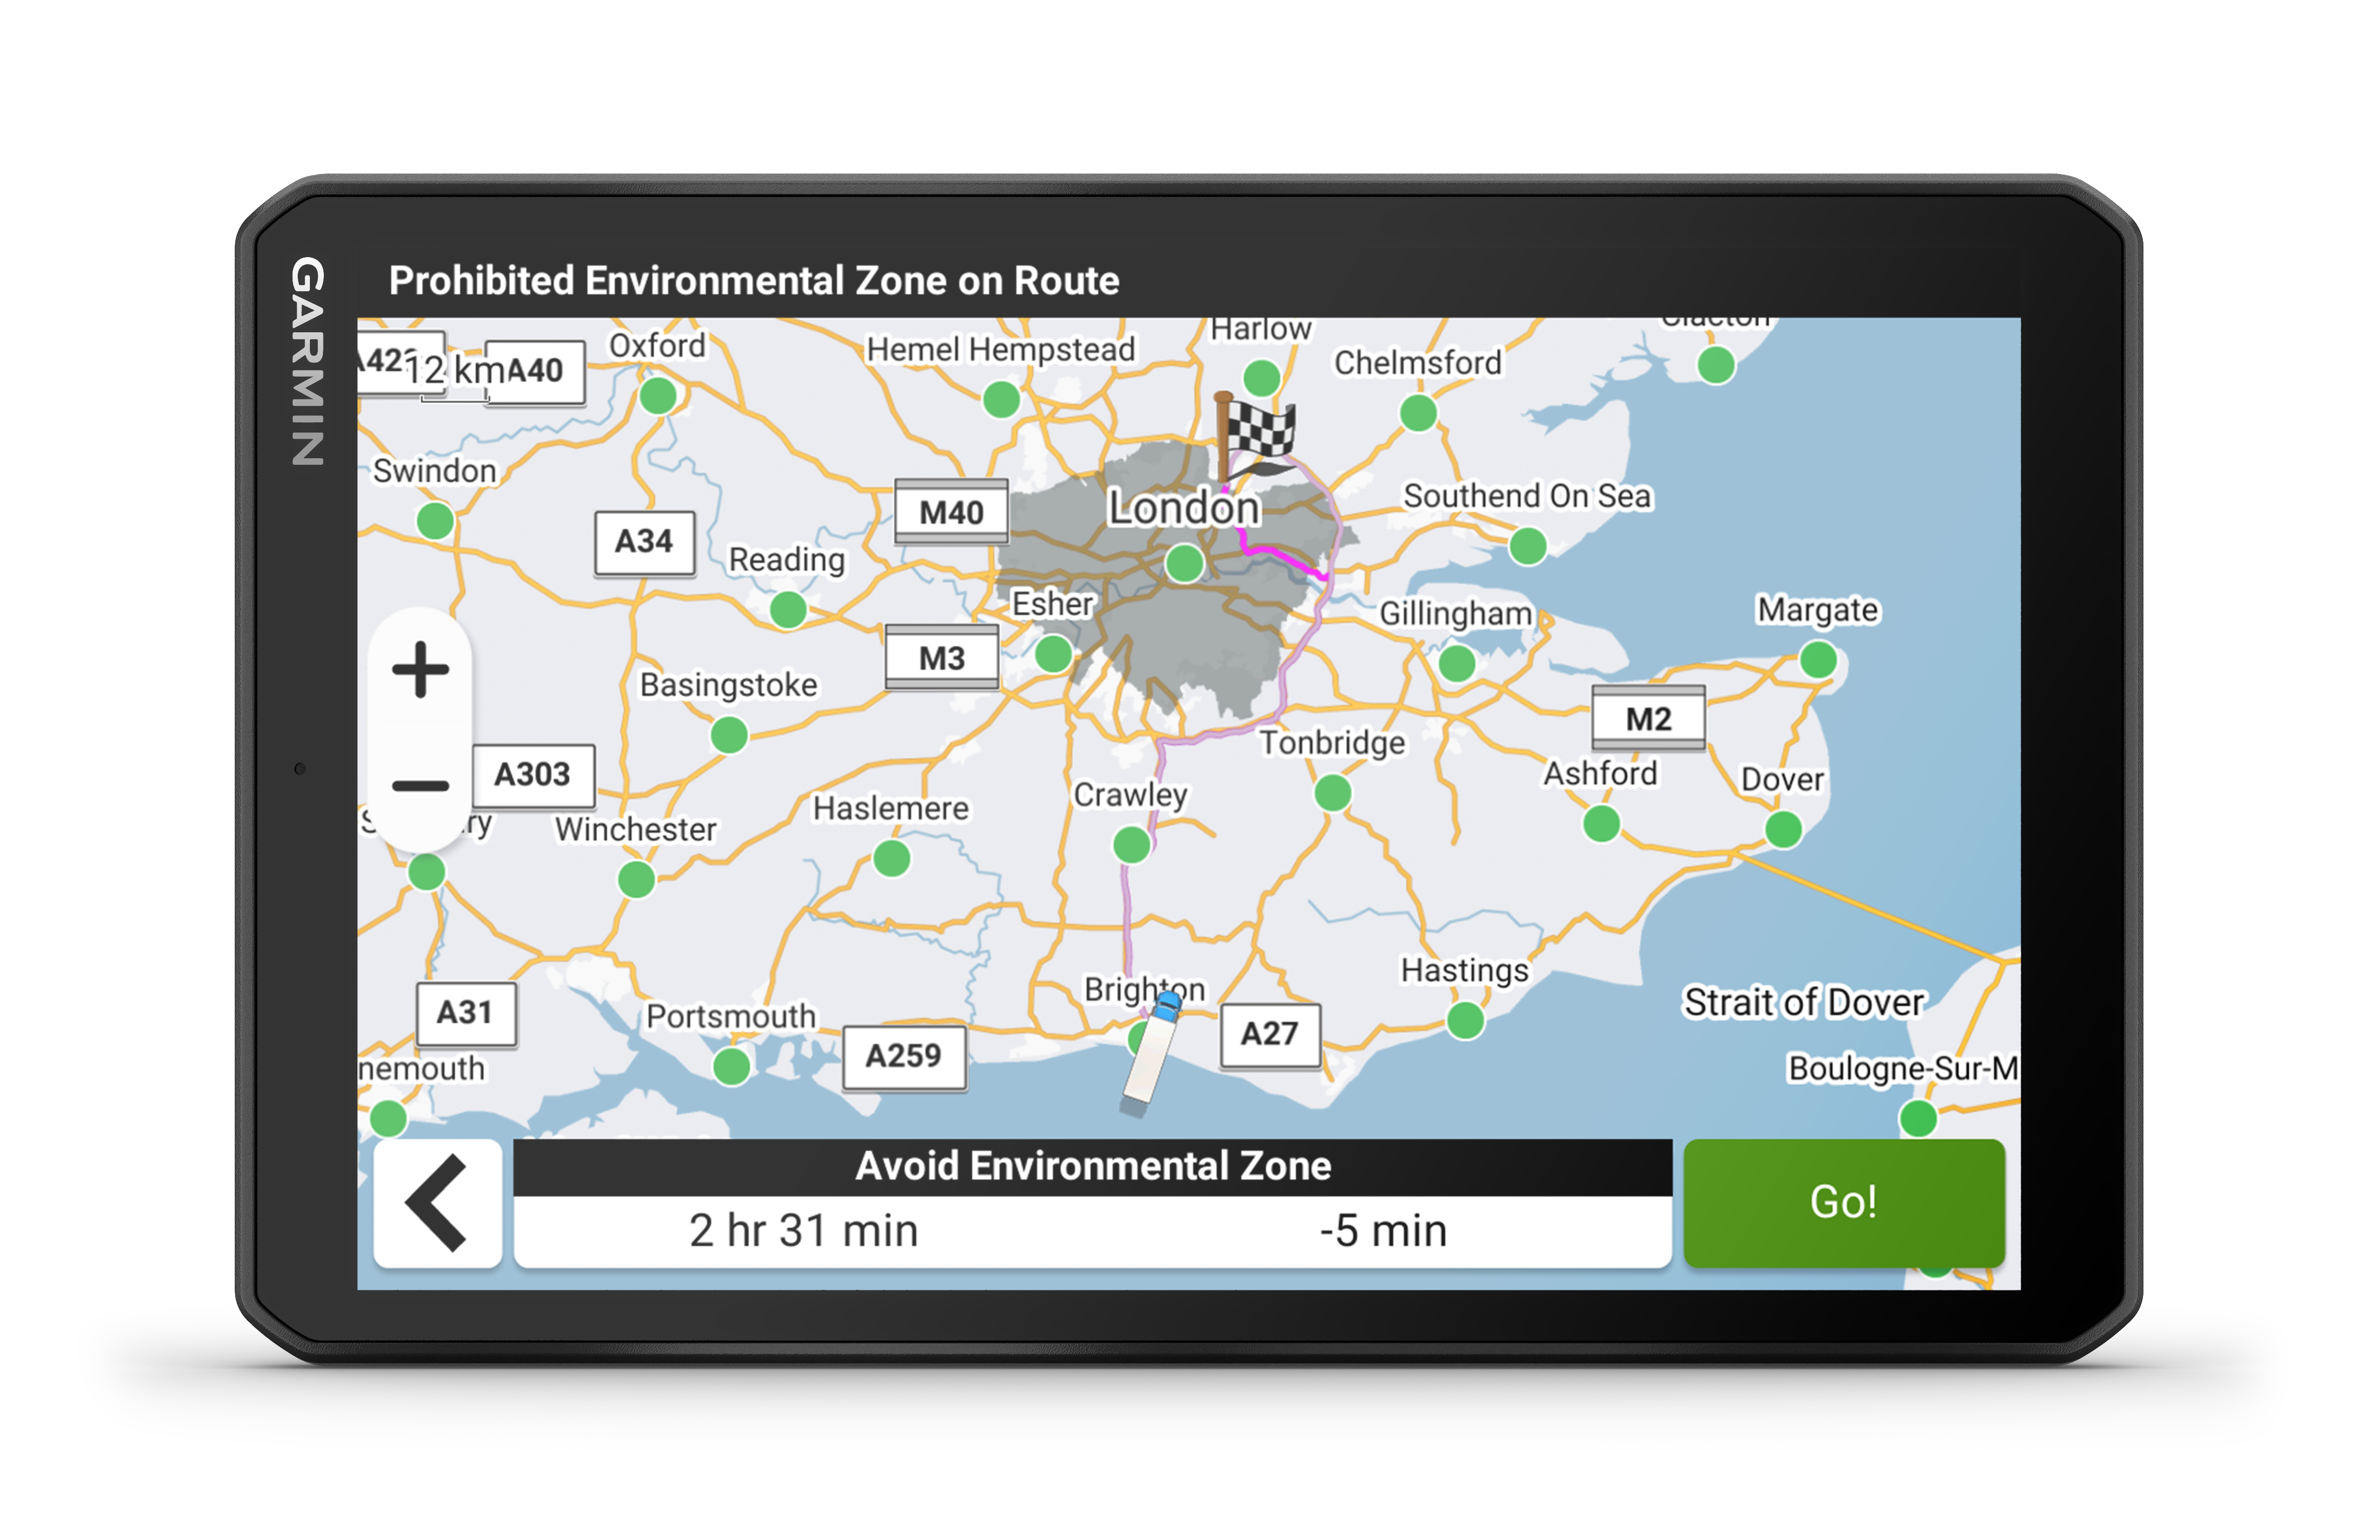The width and height of the screenshot is (2380, 1540).
Task: Select the A259 road shield
Action: coord(904,1056)
